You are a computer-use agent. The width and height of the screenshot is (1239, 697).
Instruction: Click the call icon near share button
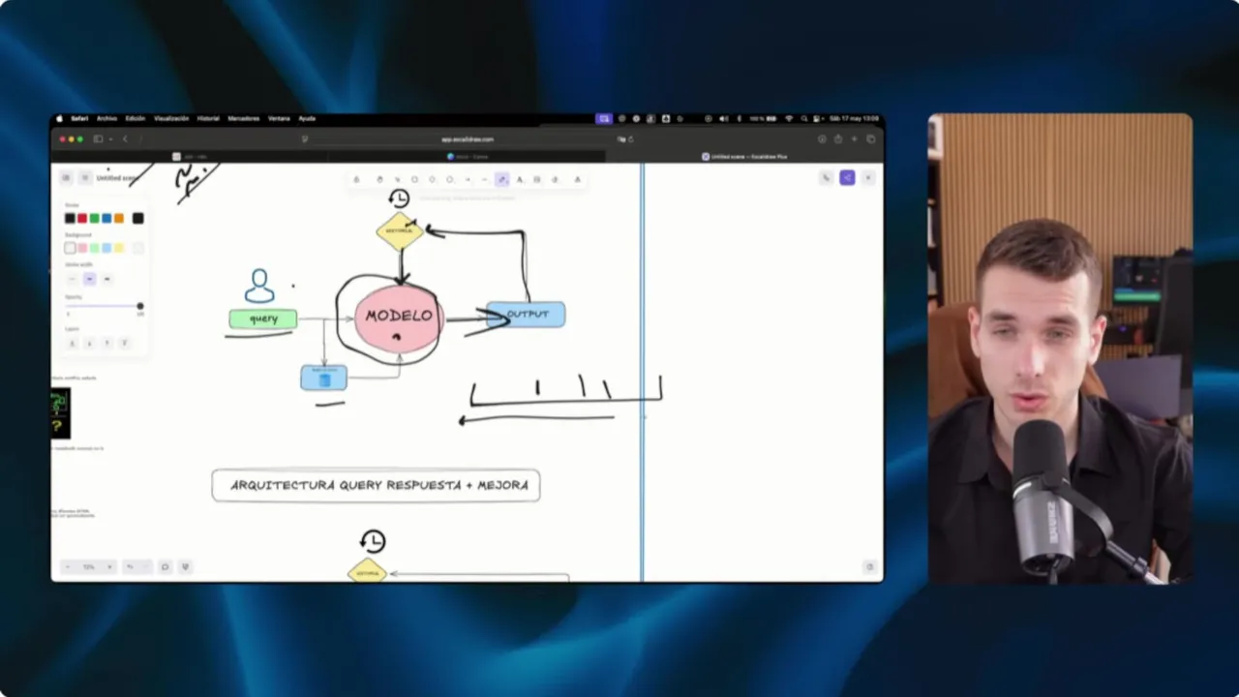826,178
